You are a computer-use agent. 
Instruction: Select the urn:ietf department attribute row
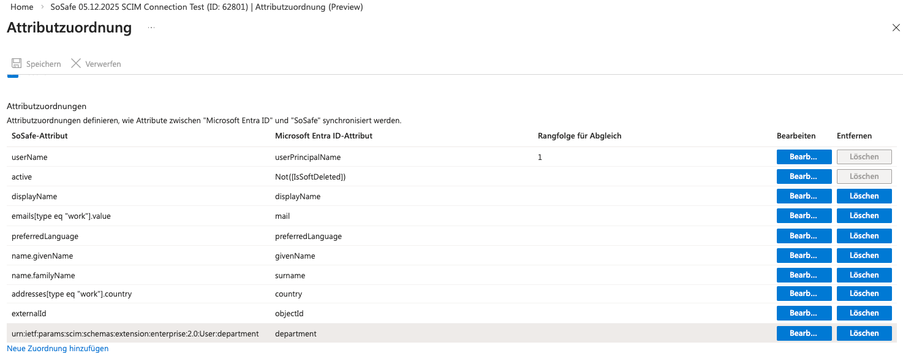135,333
